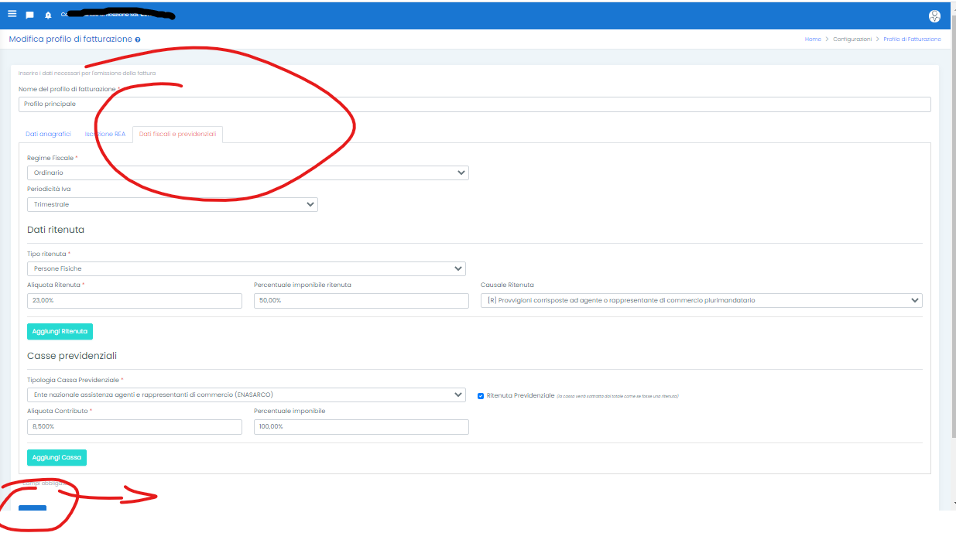Open the hamburger navigation menu
Image resolution: width=956 pixels, height=533 pixels.
pyautogui.click(x=12, y=14)
